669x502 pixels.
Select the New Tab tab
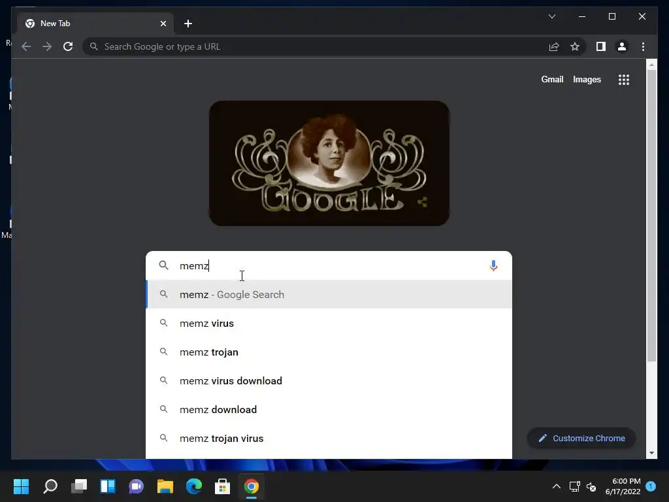[x=94, y=24]
